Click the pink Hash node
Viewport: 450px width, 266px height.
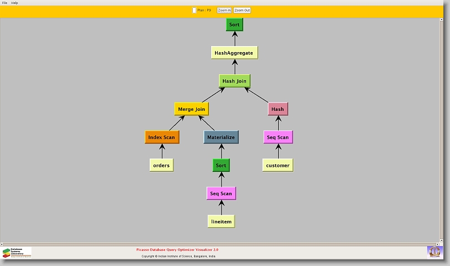click(278, 109)
